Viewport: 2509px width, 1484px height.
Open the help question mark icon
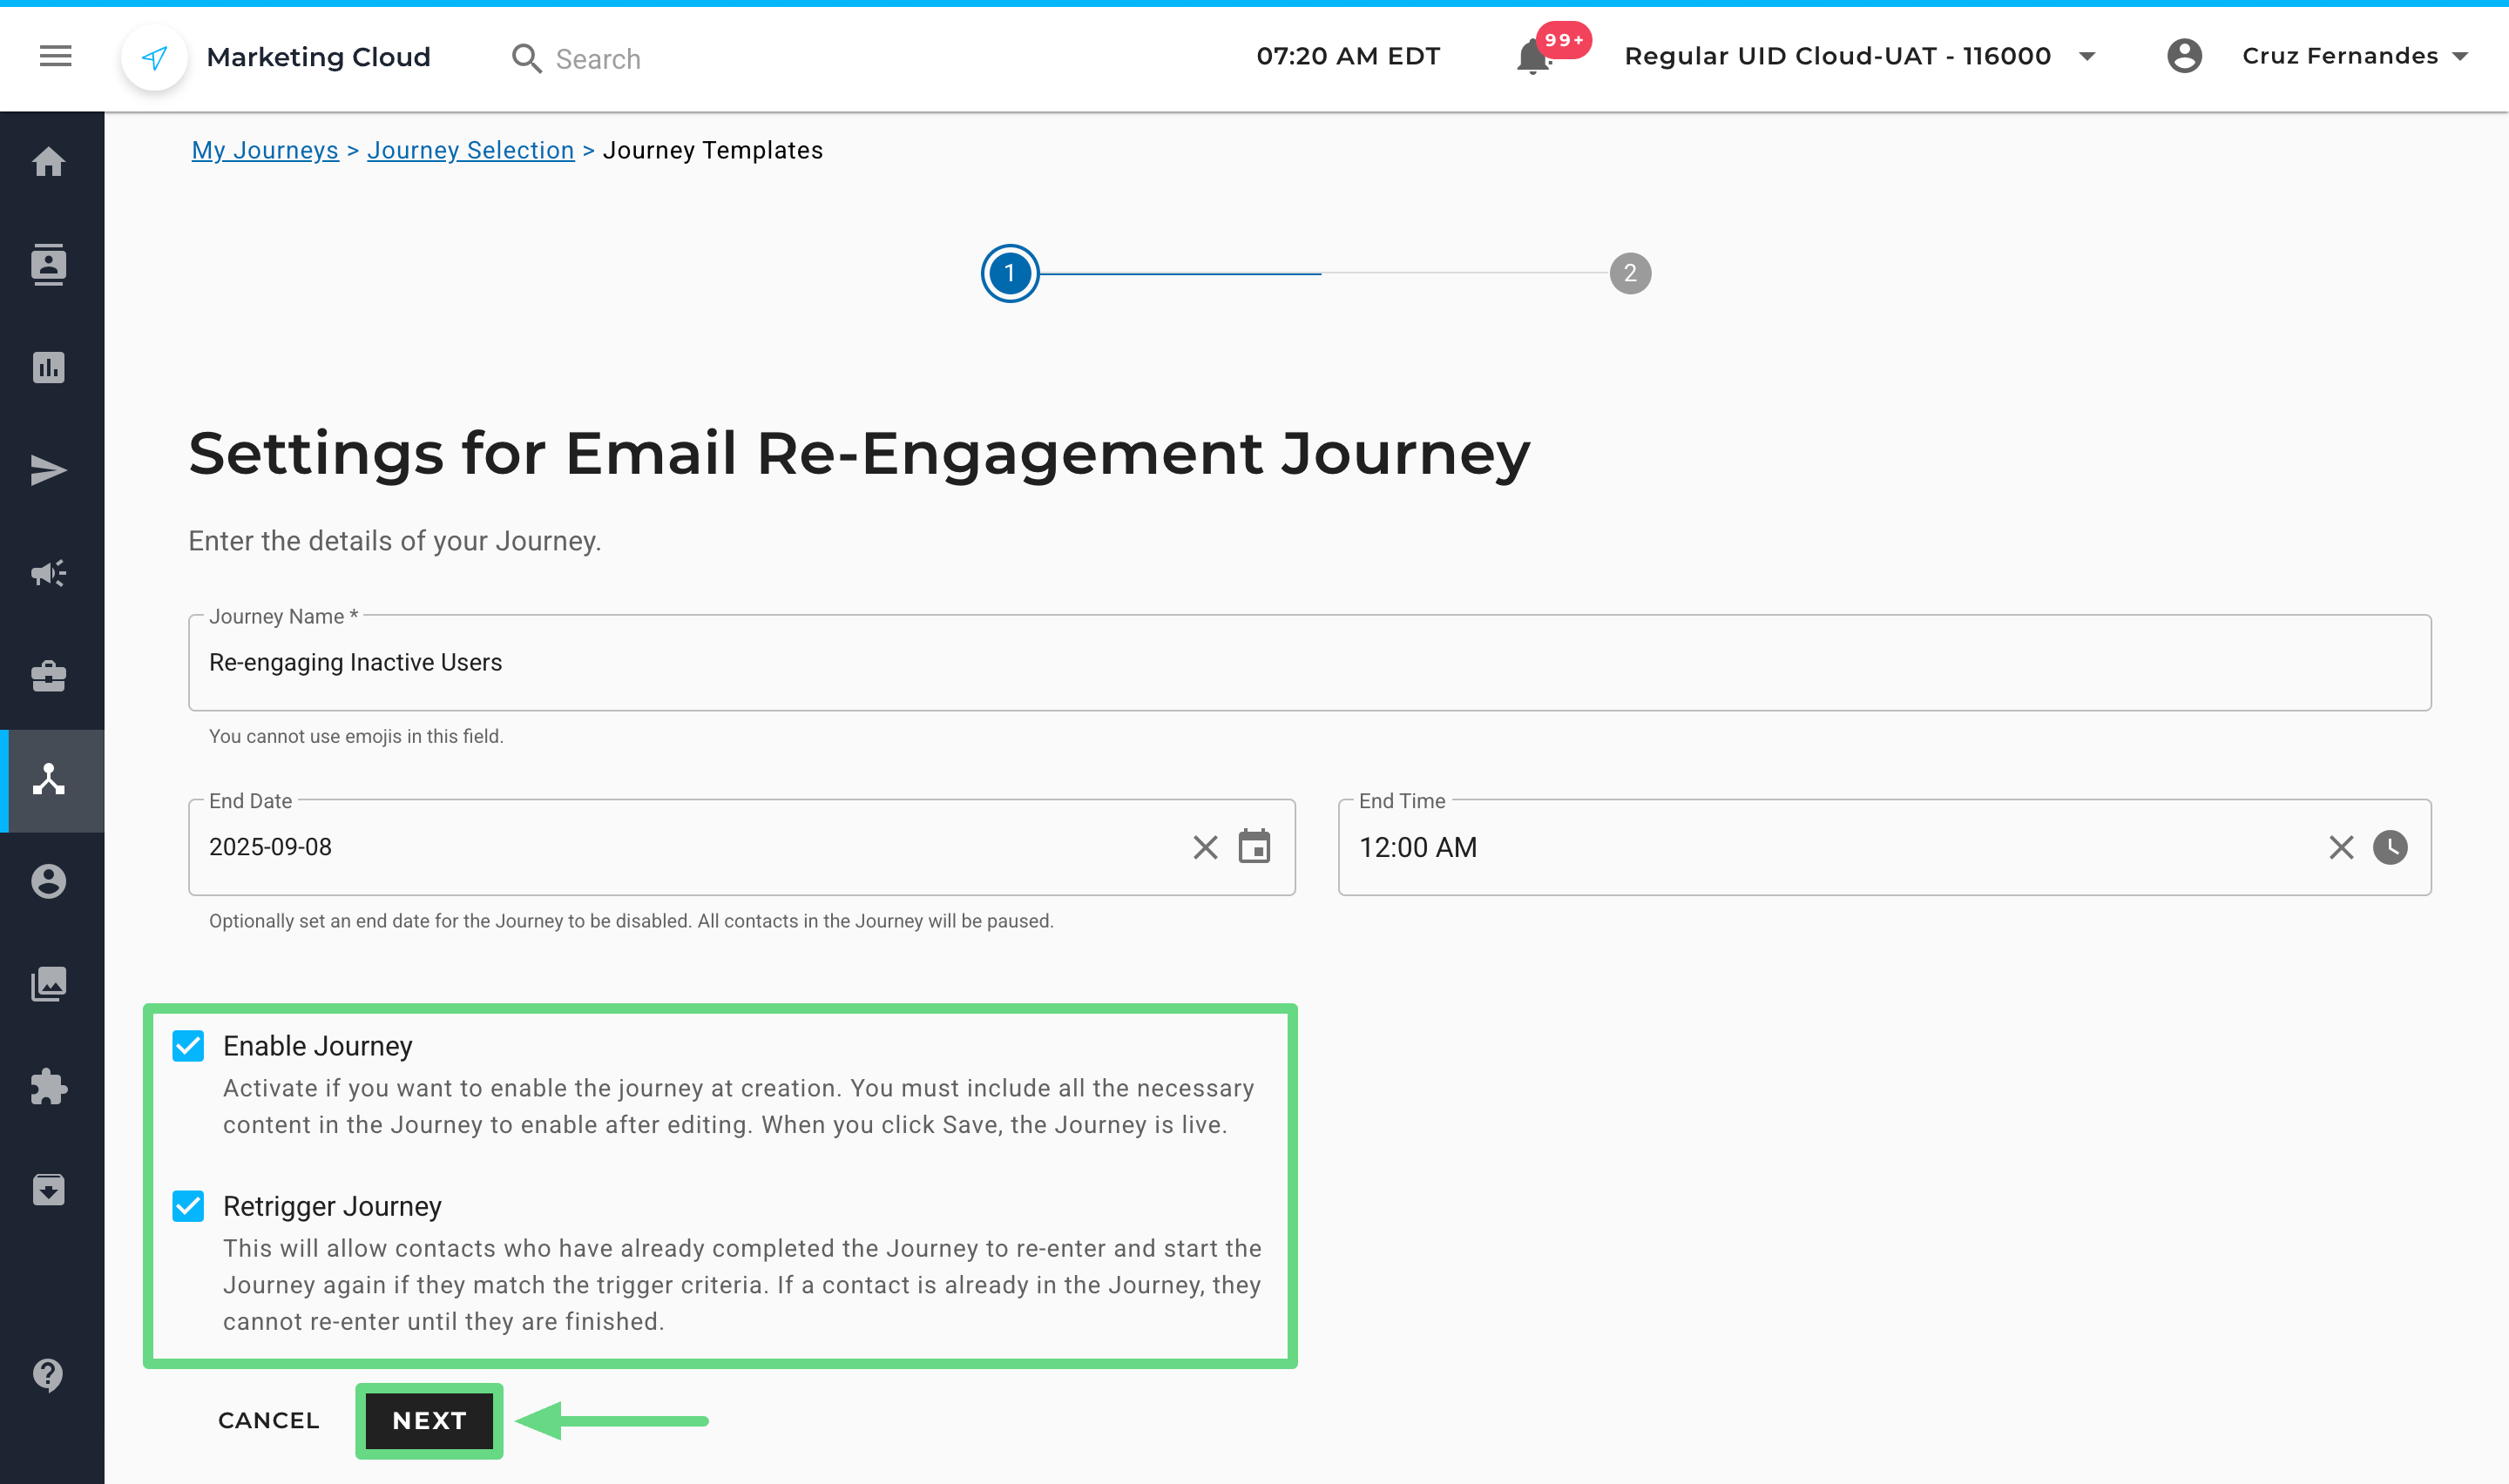tap(49, 1375)
